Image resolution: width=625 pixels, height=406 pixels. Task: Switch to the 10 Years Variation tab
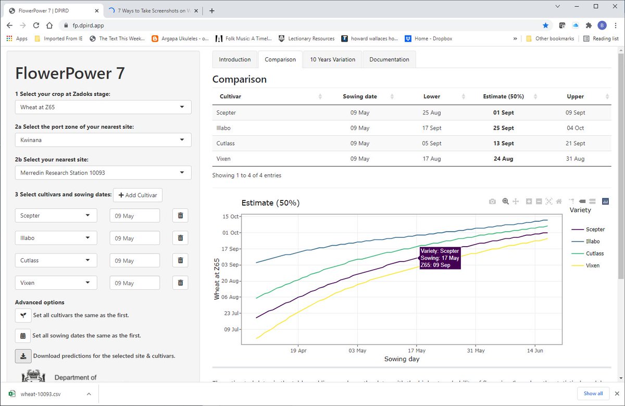tap(333, 59)
